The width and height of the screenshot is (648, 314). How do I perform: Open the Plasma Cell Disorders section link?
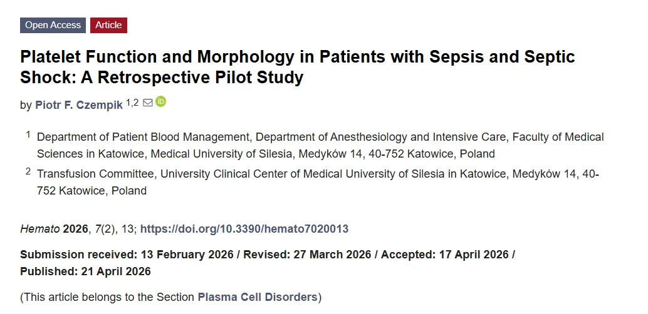(x=258, y=297)
